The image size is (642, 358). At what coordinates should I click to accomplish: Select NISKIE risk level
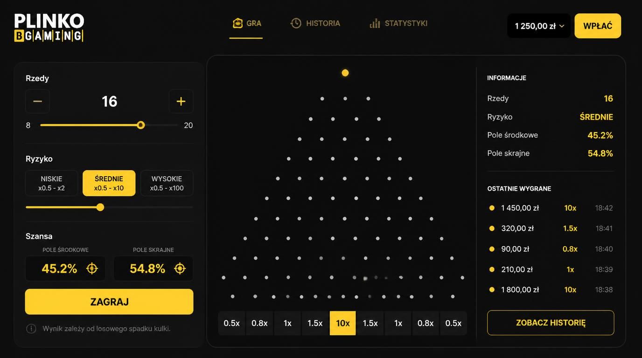coord(51,183)
